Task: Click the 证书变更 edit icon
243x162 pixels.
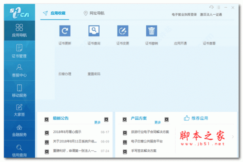Action: coord(123,31)
